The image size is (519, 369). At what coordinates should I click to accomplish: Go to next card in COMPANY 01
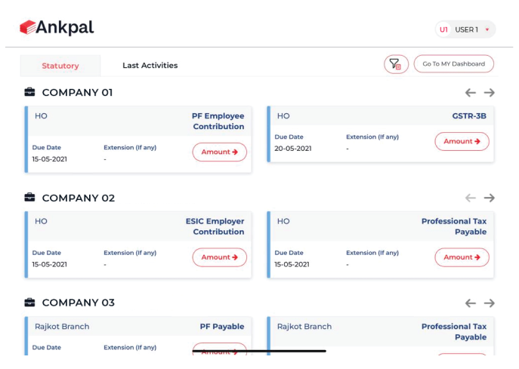(490, 93)
